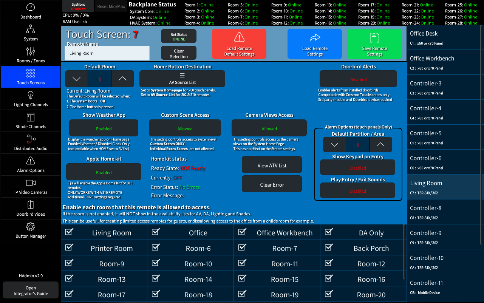Decrease the Default Room number
484x303 pixels.
77,79
